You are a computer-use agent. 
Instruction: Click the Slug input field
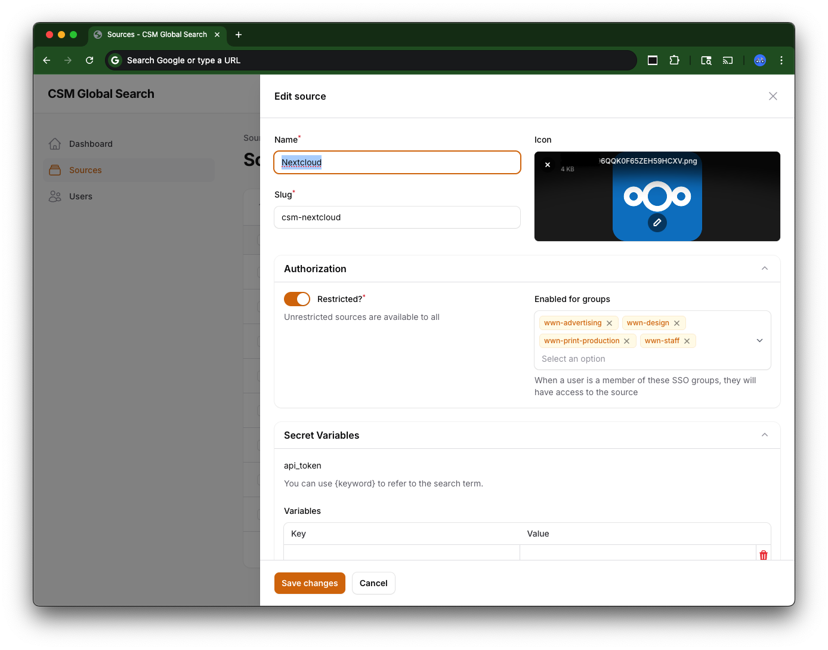pyautogui.click(x=397, y=217)
